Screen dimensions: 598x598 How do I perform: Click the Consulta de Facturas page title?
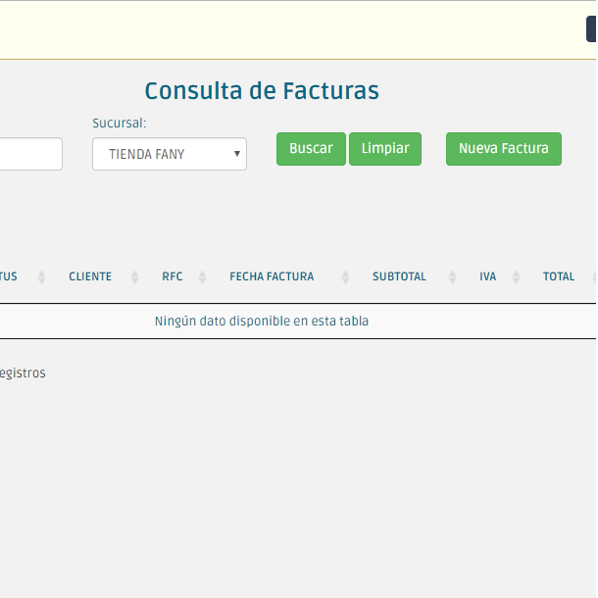pyautogui.click(x=262, y=91)
